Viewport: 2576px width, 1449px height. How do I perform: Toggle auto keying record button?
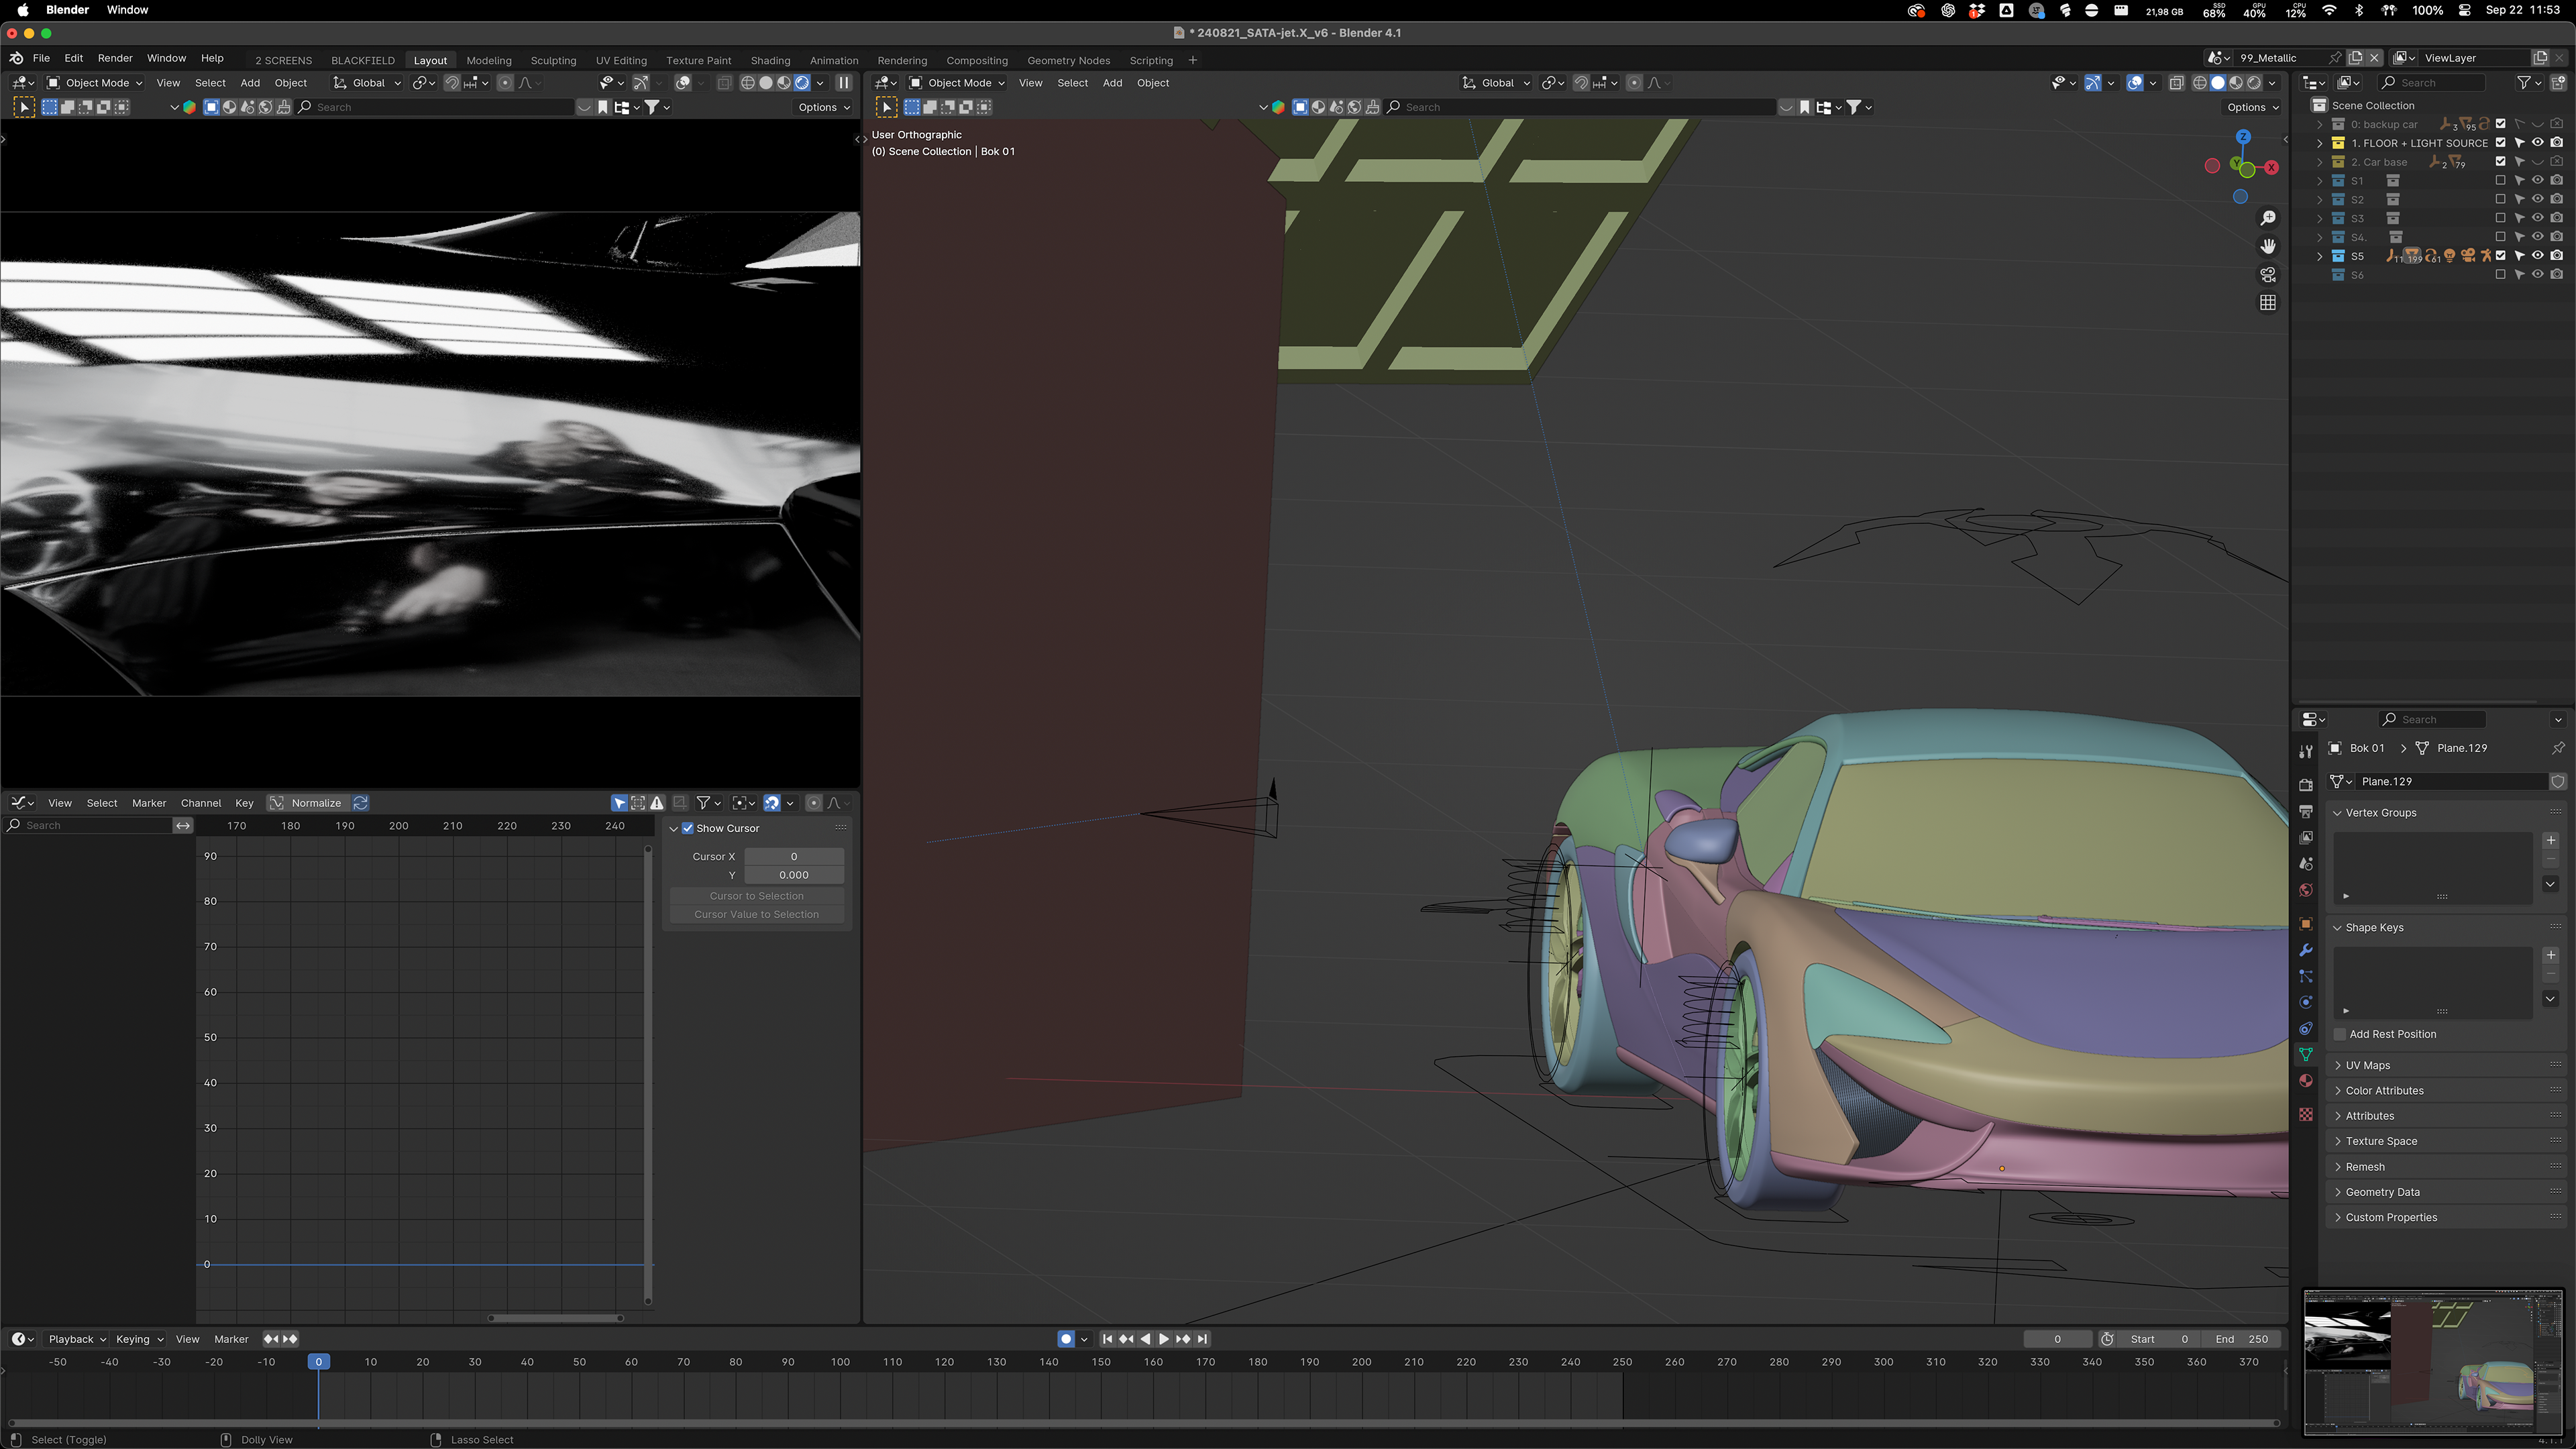pyautogui.click(x=1066, y=1339)
